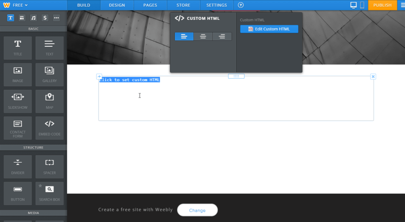
Task: Click the BASIC section header
Action: click(33, 28)
